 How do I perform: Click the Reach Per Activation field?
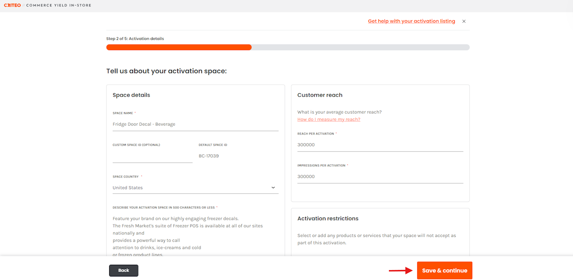[380, 145]
